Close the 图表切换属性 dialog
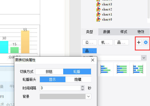Image resolution: width=150 pixels, height=106 pixels. tap(93, 60)
